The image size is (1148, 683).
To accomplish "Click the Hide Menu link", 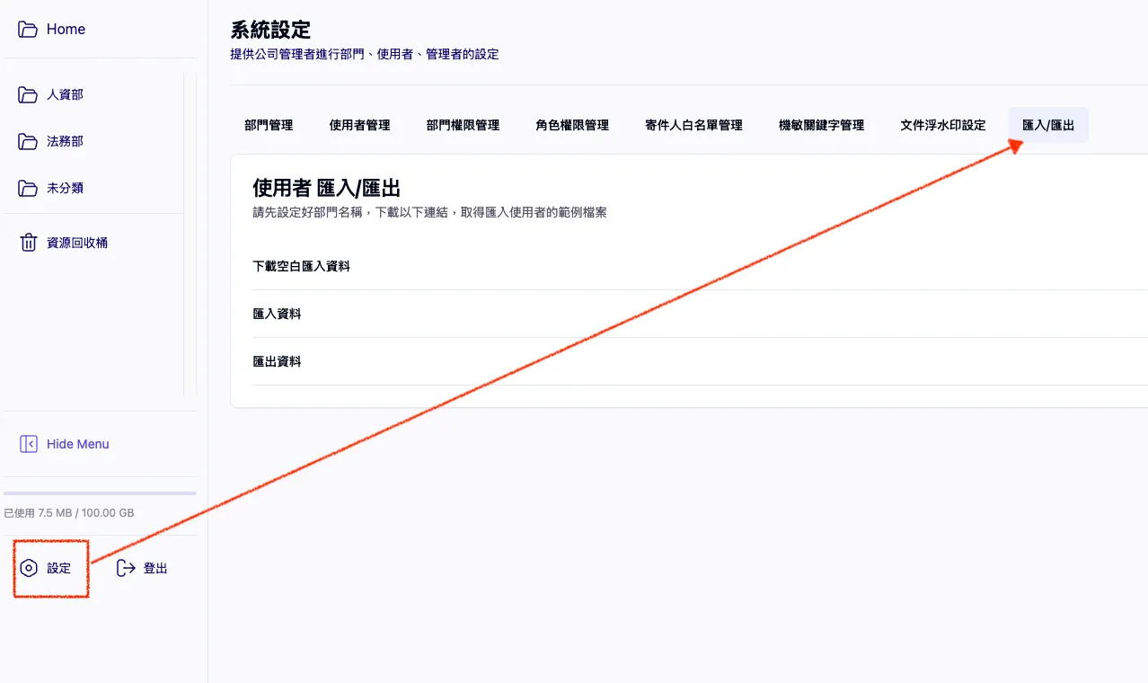I will 77,443.
